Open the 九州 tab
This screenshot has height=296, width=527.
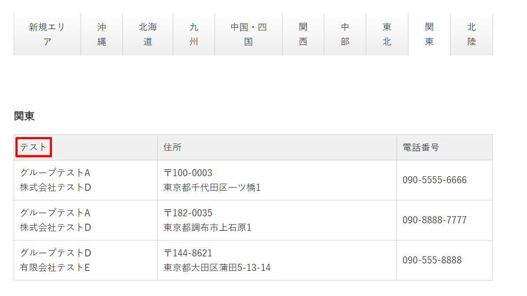(194, 34)
